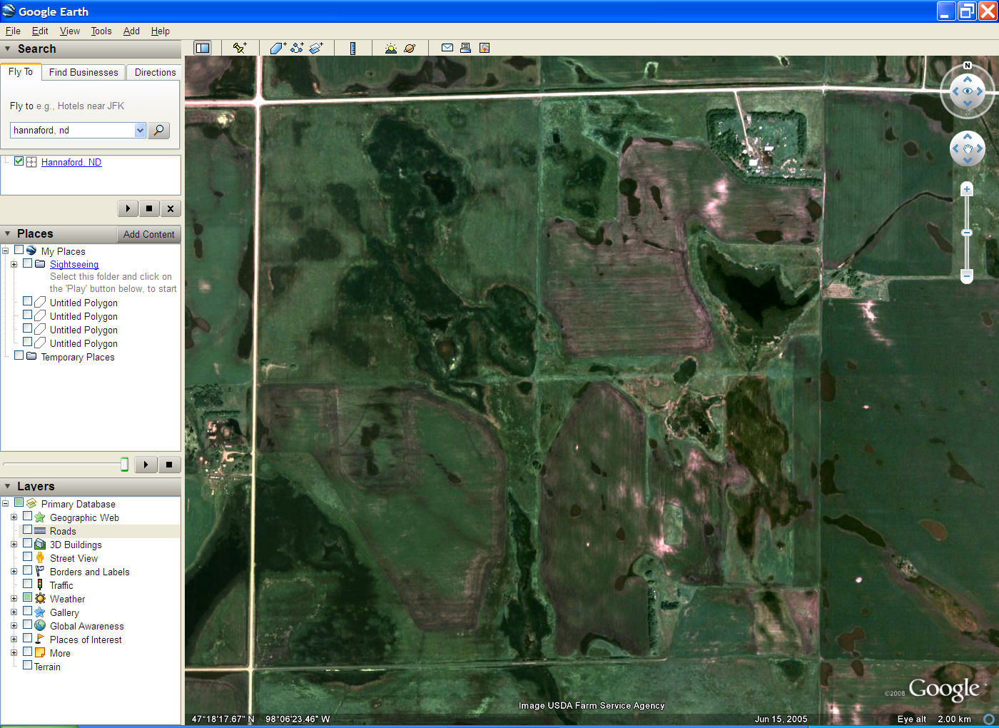Screen dimensions: 999x728
Task: Email this view using the envelope icon
Action: 447,48
